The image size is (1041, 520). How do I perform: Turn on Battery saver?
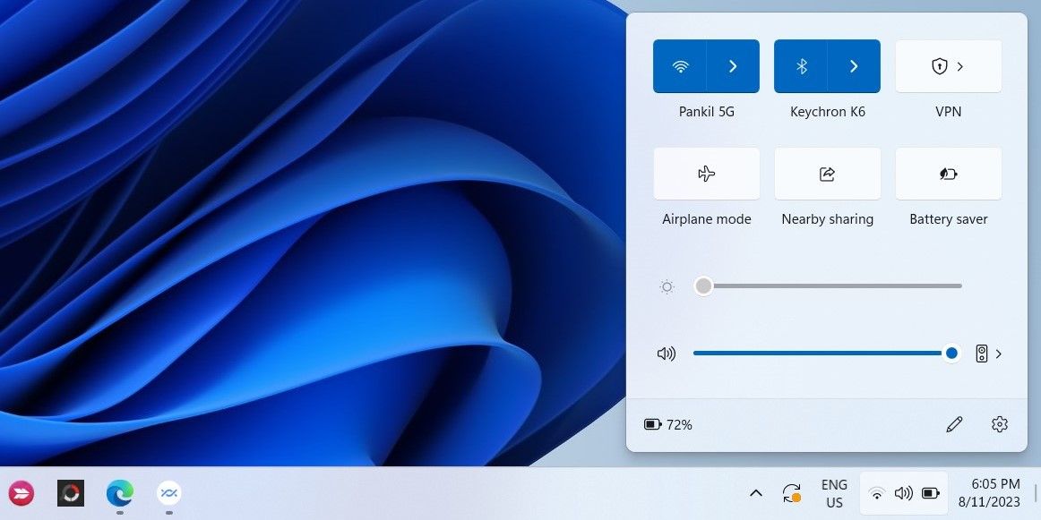pos(948,174)
